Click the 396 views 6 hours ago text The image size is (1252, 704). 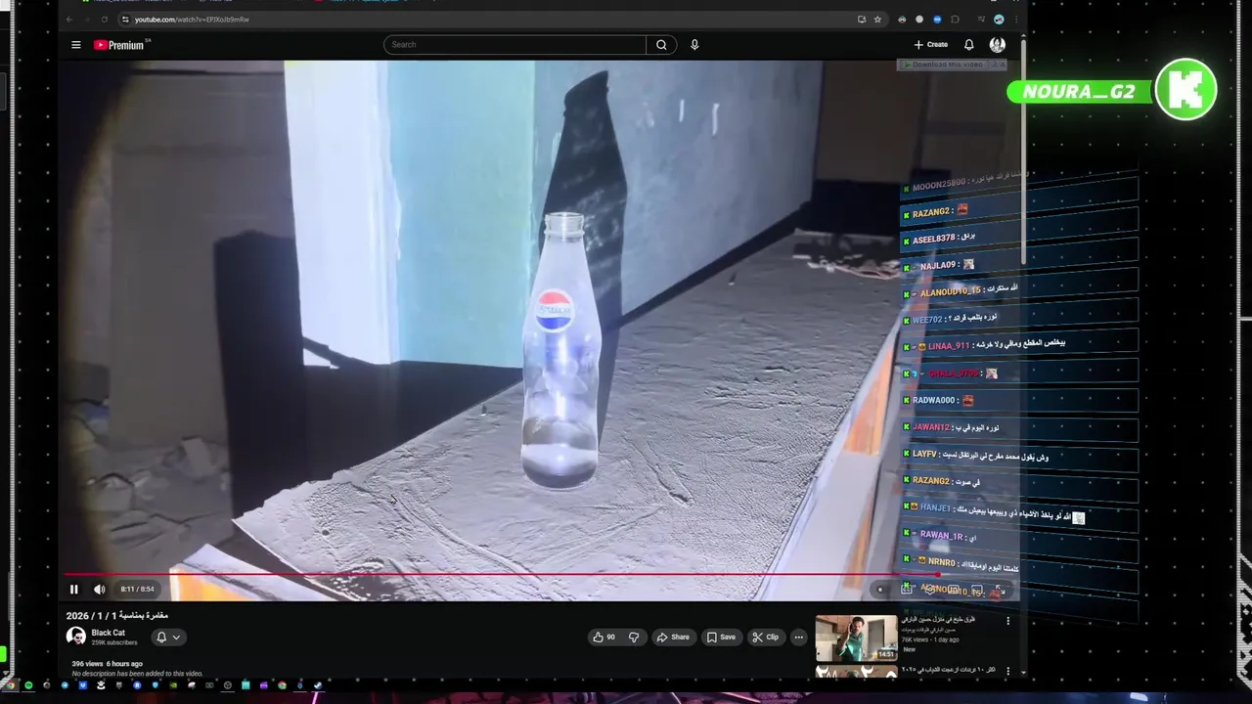pos(107,664)
